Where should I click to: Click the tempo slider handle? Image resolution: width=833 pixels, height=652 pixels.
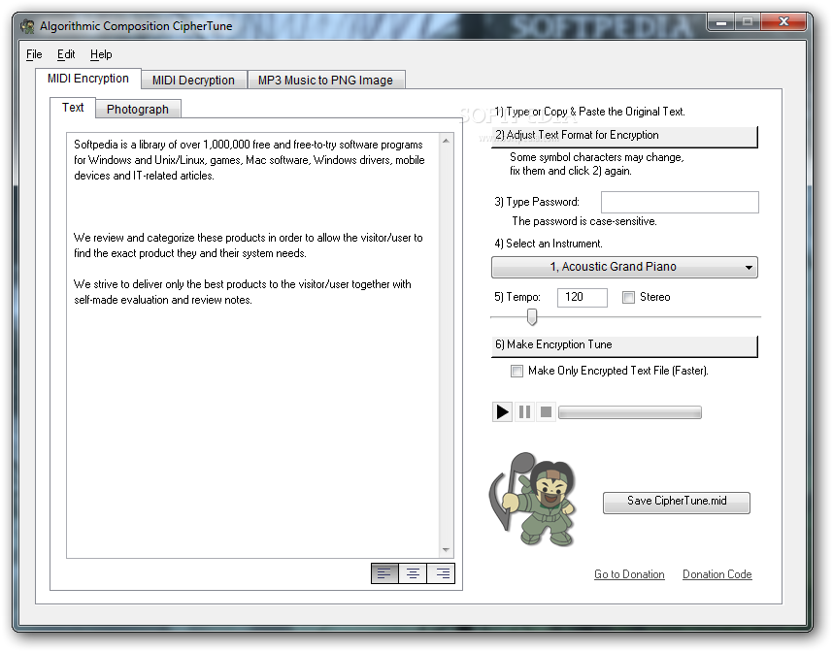(x=532, y=317)
